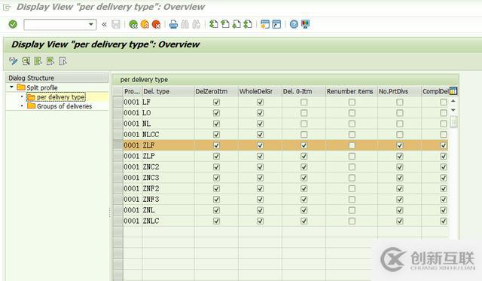The height and width of the screenshot is (281, 482).
Task: Go to First Page icon
Action: click(214, 24)
